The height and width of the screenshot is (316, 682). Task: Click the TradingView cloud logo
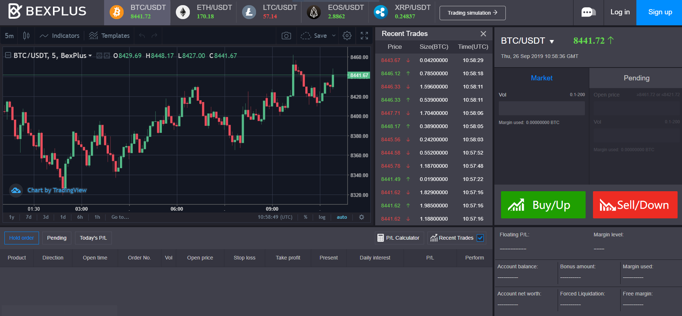pyautogui.click(x=16, y=190)
